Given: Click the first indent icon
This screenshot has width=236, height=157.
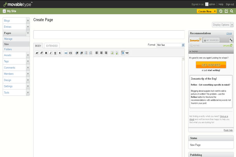Looking at the screenshot, I should click(x=77, y=53).
